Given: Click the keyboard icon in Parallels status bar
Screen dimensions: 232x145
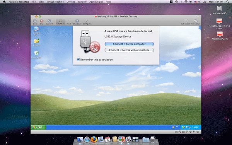Looking at the screenshot, I should [x=176, y=132].
